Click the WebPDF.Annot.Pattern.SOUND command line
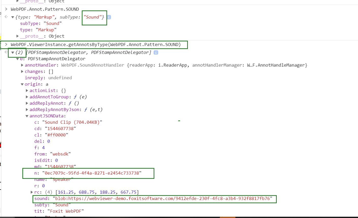Image resolution: width=358 pixels, height=218 pixels. click(45, 9)
